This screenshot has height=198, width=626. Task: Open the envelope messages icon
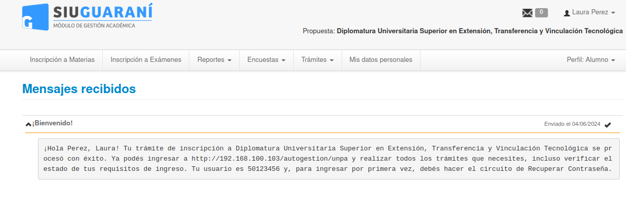click(527, 13)
